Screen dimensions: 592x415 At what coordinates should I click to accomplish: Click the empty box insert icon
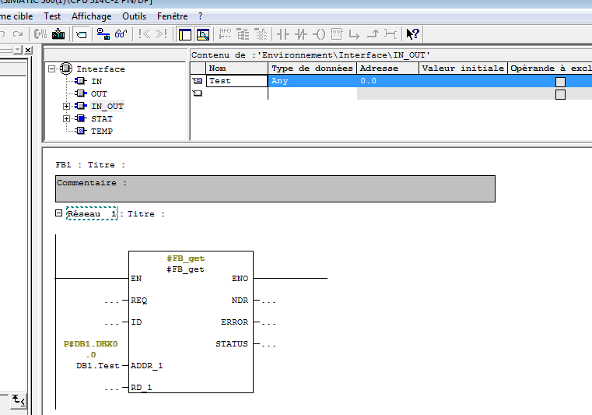[x=337, y=33]
